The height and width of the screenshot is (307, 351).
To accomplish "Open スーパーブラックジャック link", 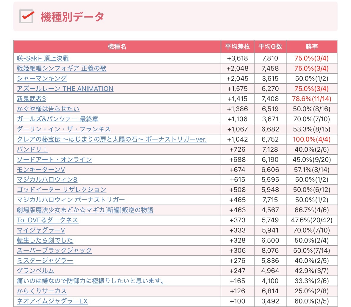I will coord(54,251).
